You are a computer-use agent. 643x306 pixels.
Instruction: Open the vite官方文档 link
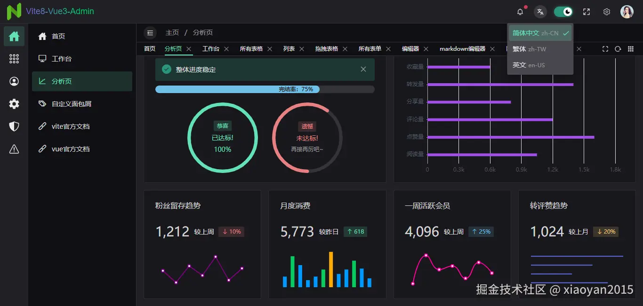pos(82,126)
